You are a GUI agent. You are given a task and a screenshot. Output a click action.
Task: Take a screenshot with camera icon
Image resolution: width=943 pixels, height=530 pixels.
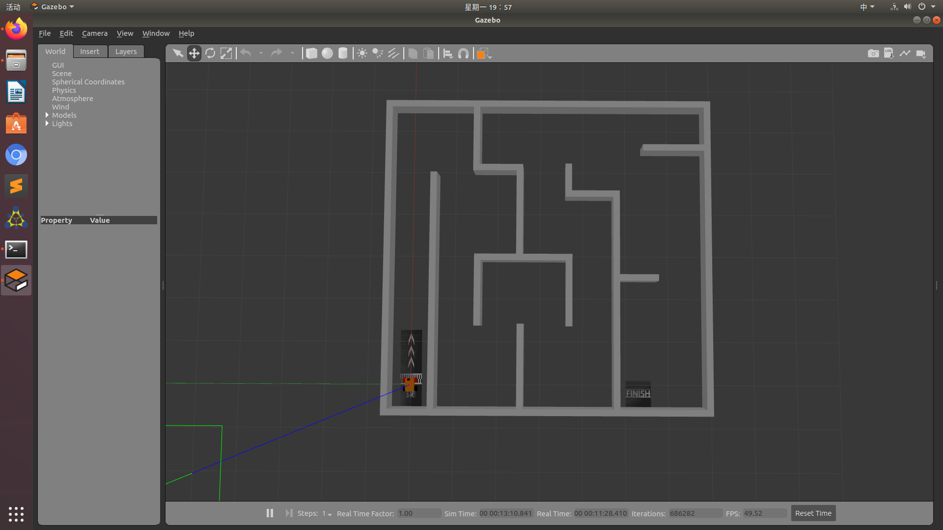pos(873,53)
